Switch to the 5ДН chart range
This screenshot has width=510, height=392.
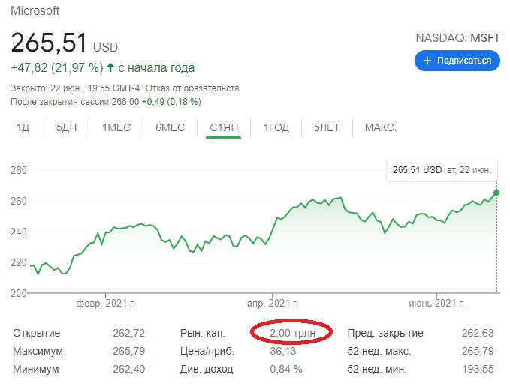pos(66,127)
